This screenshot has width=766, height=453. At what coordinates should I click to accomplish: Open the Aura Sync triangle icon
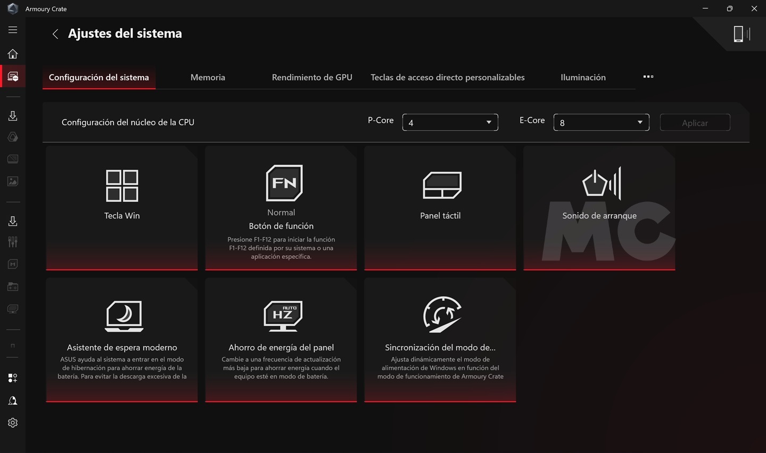13,137
